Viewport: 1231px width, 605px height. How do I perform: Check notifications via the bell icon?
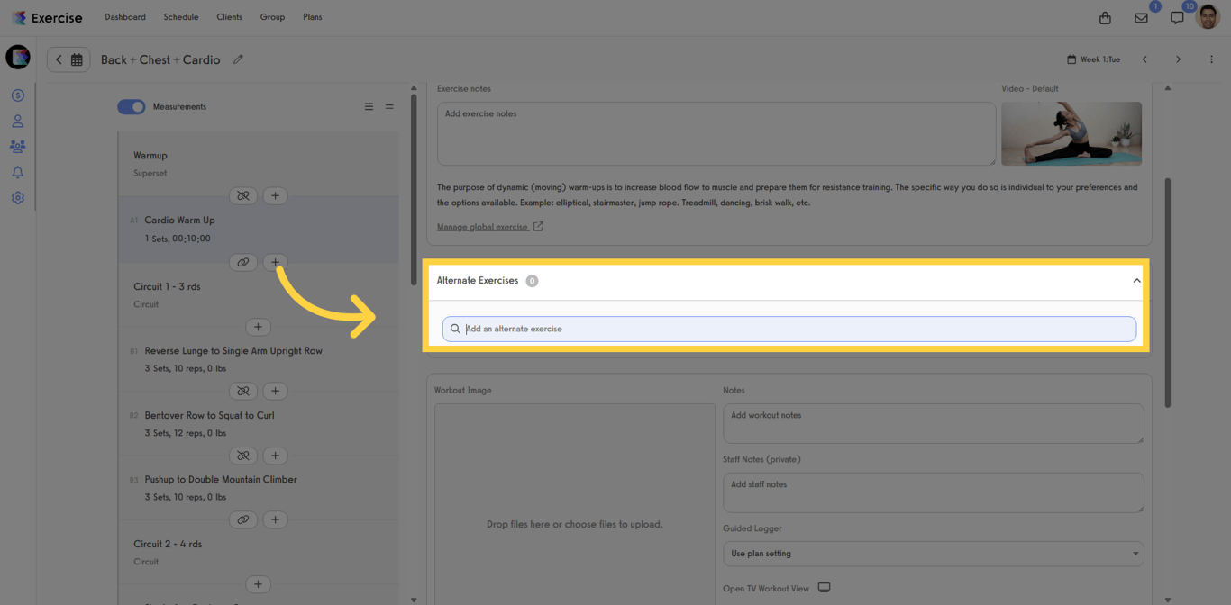click(17, 171)
